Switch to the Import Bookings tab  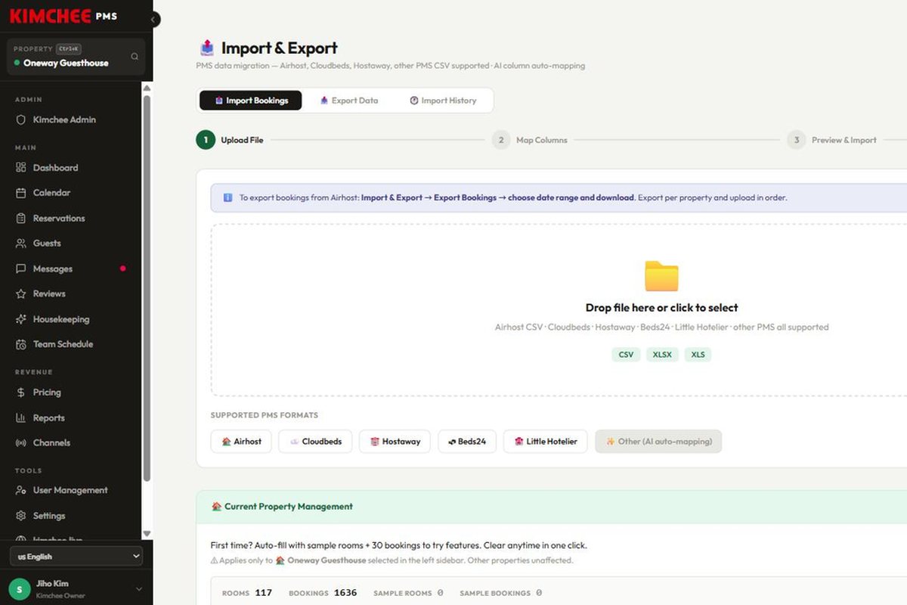pos(251,101)
